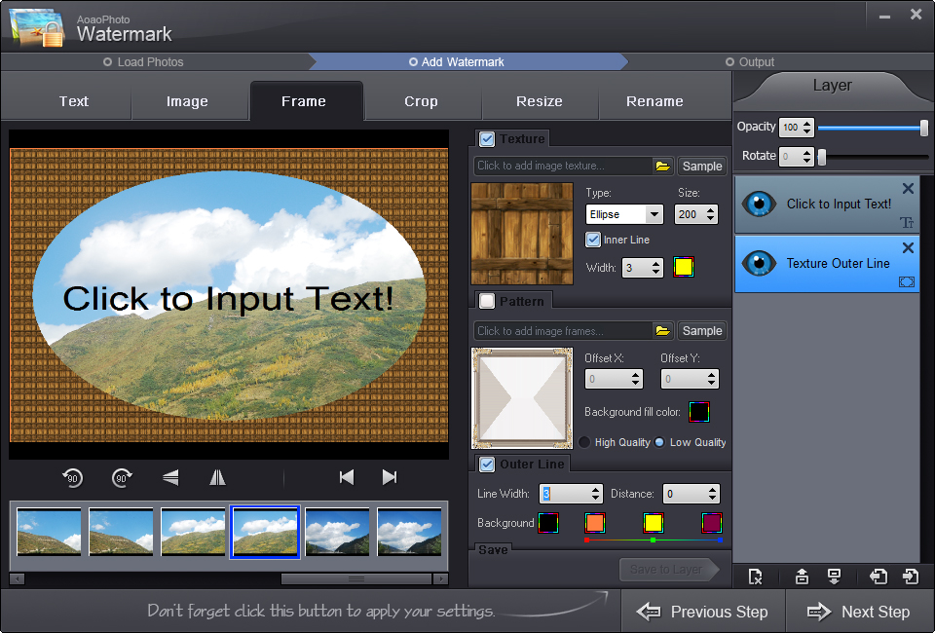Switch to the Resize tab
The height and width of the screenshot is (633, 935).
coord(540,100)
